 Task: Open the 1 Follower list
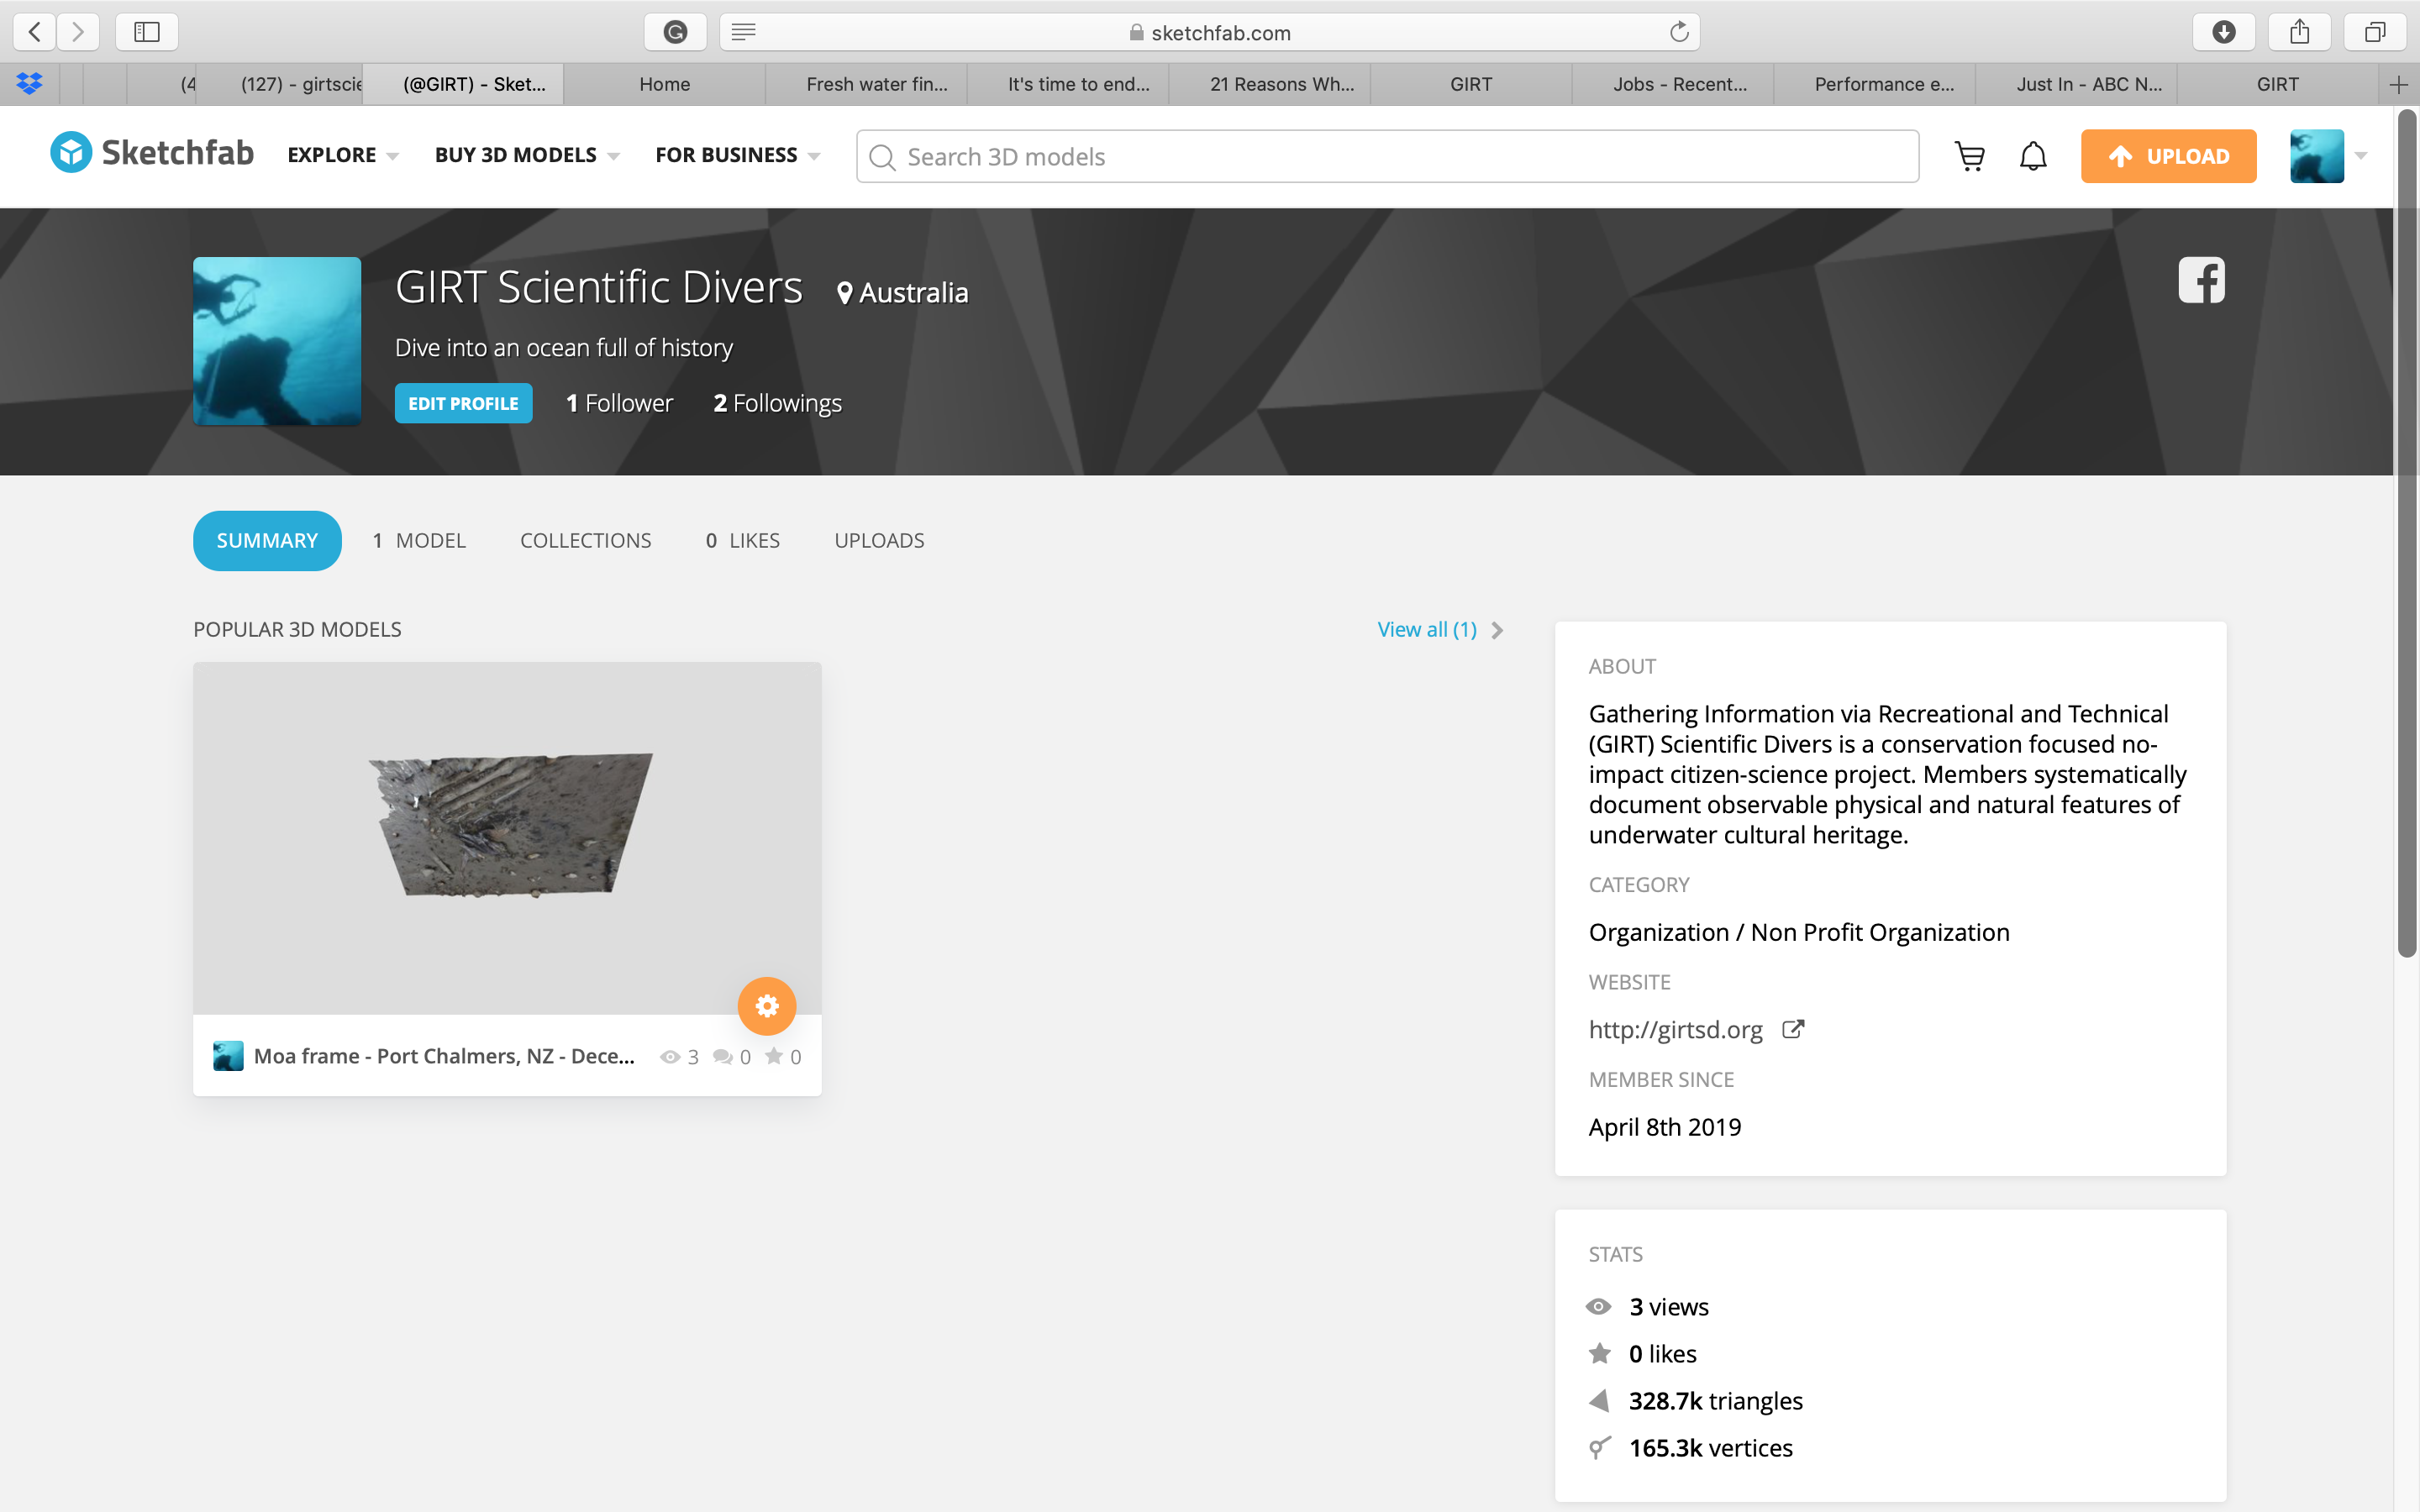(619, 403)
